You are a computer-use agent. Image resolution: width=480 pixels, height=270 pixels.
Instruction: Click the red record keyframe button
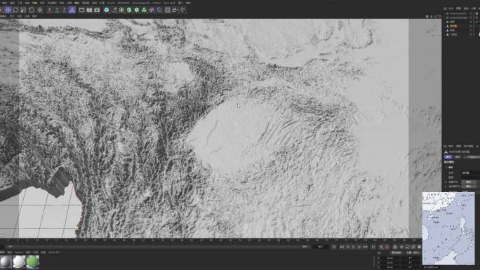click(382, 247)
